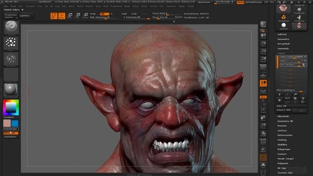Open the Switch Colors dropdown arrow

[22, 10]
